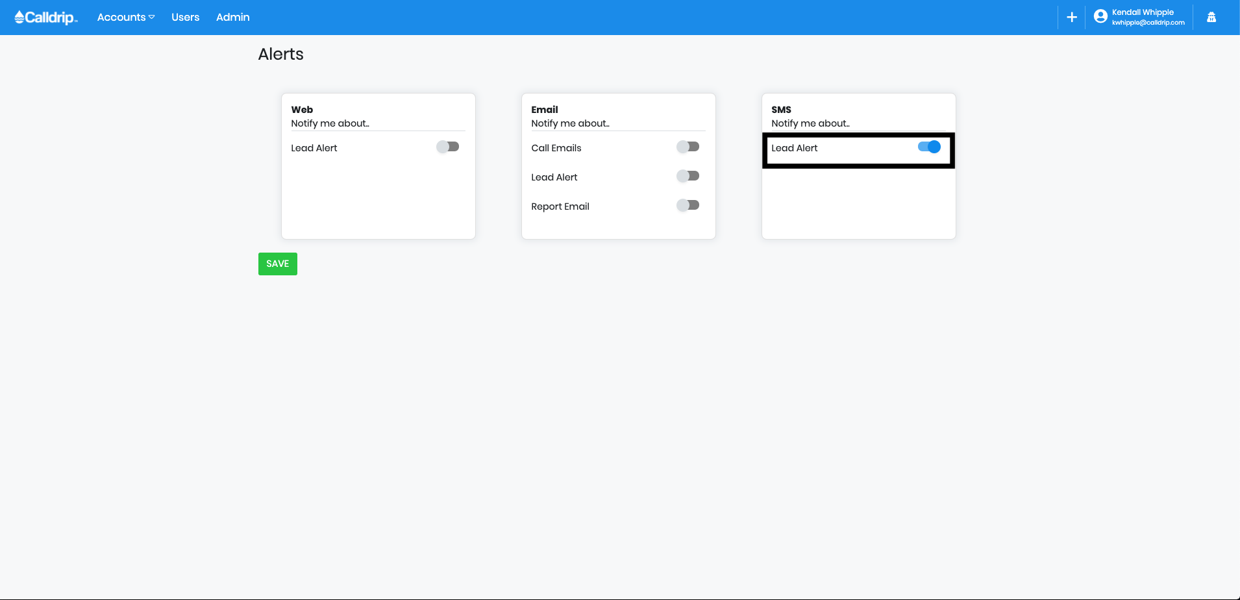Disable the SMS Lead Alert toggle

coord(929,147)
